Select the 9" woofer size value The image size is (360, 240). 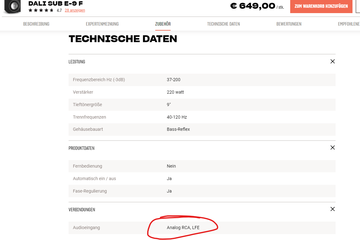169,105
